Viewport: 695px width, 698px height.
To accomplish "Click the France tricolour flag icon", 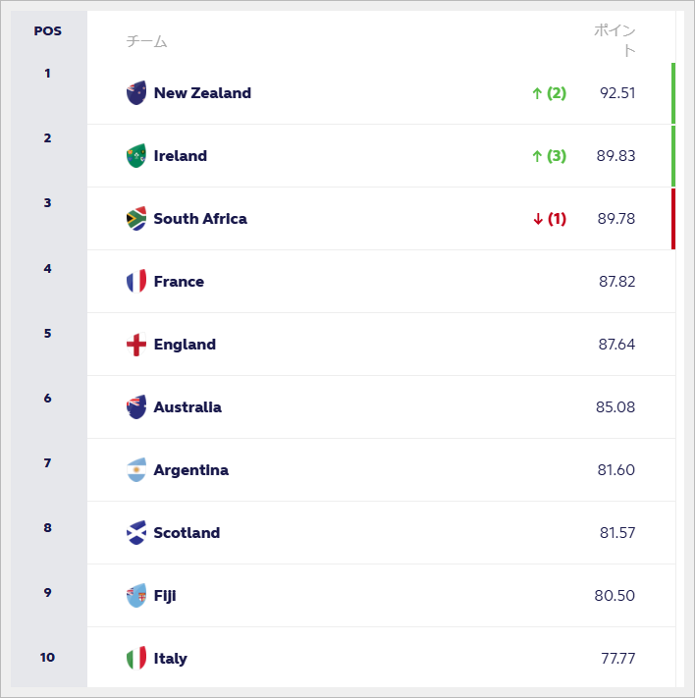I will (x=136, y=282).
